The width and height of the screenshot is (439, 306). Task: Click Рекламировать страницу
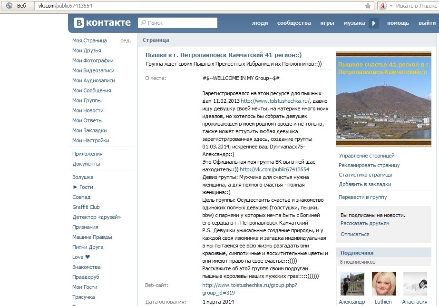(x=369, y=165)
